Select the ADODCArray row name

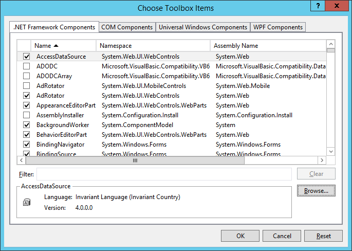pyautogui.click(x=54, y=76)
